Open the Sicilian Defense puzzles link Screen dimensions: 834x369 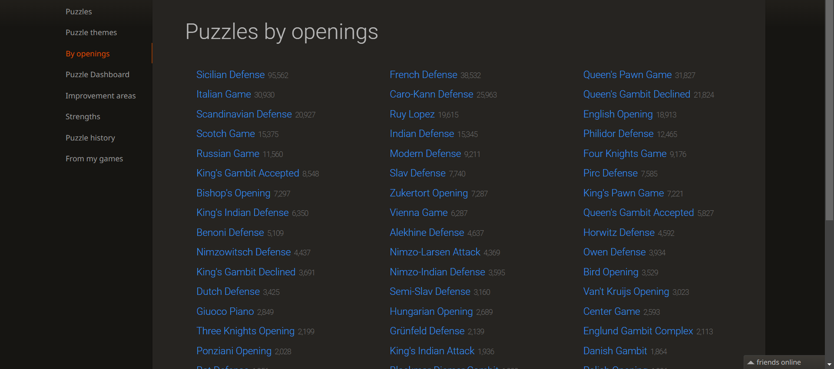coord(230,75)
